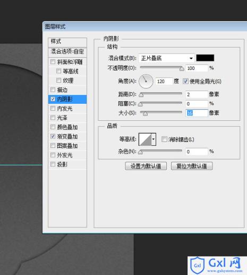
Task: Click the 不透明度 slider handle
Action: (x=182, y=69)
